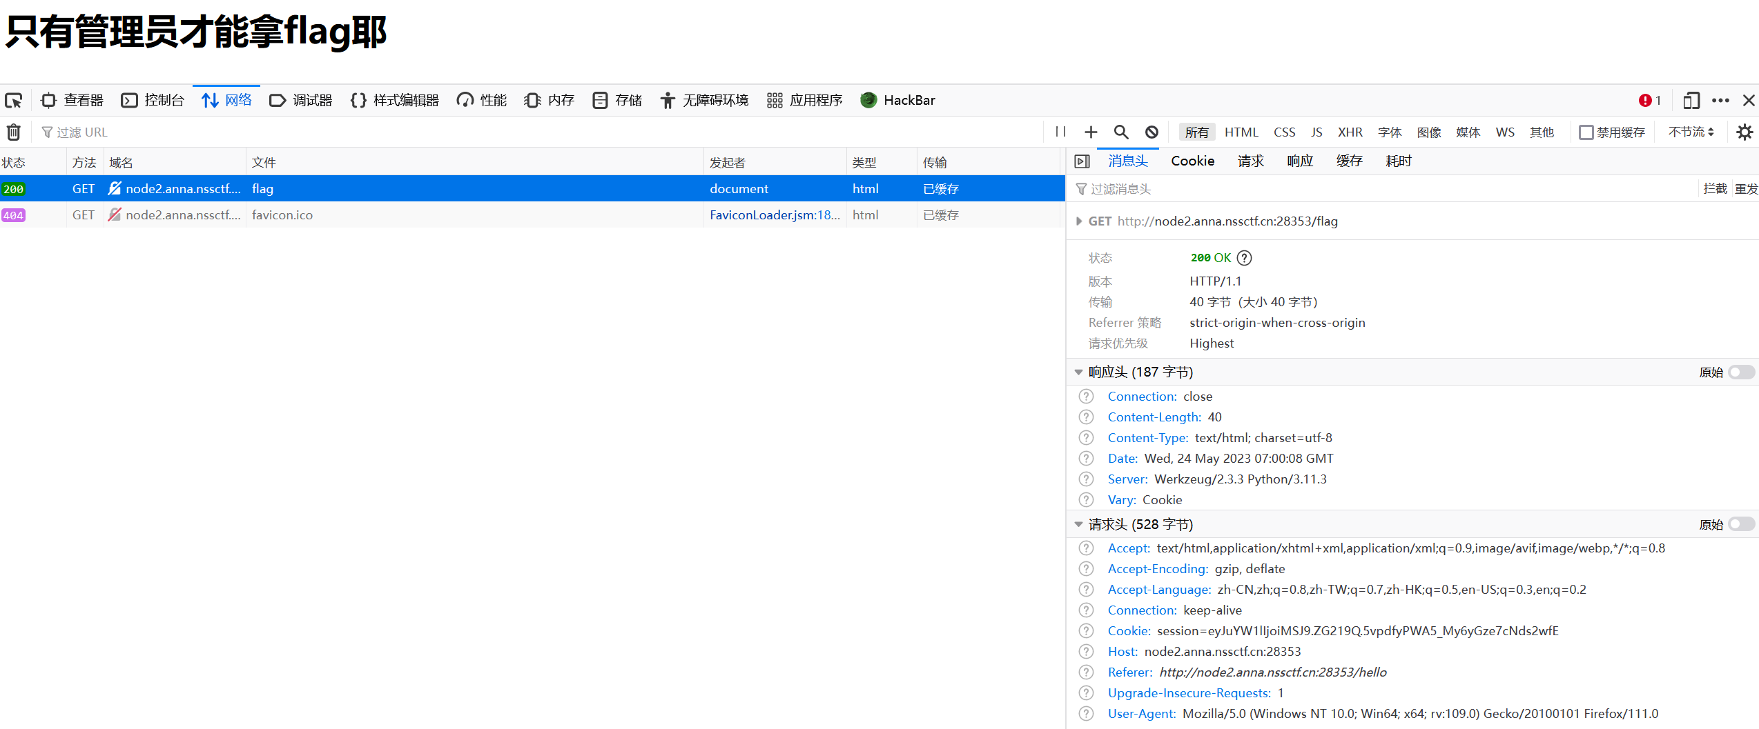Filter requests by 图像 images
This screenshot has width=1759, height=729.
[x=1429, y=132]
